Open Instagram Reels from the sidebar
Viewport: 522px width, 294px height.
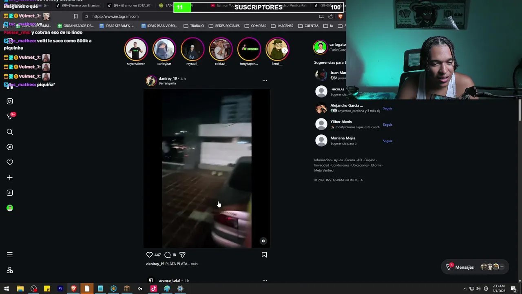pyautogui.click(x=10, y=101)
